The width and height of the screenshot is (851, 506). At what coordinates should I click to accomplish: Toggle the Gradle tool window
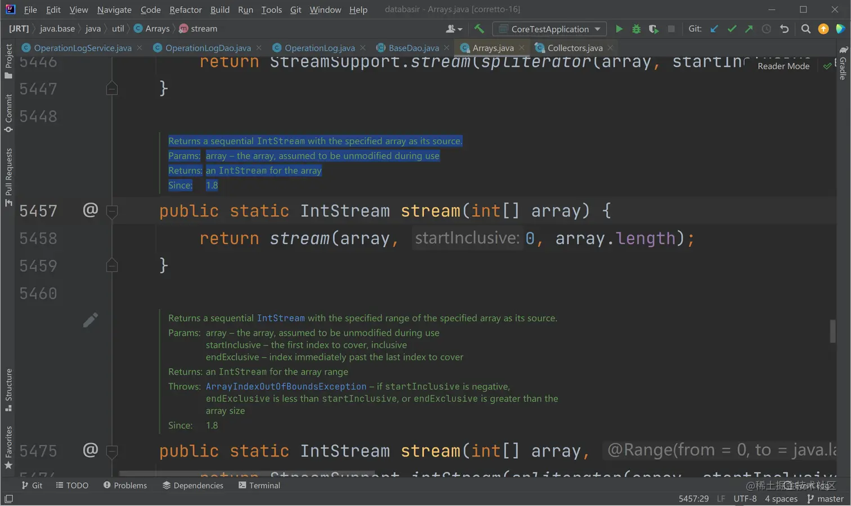click(843, 62)
